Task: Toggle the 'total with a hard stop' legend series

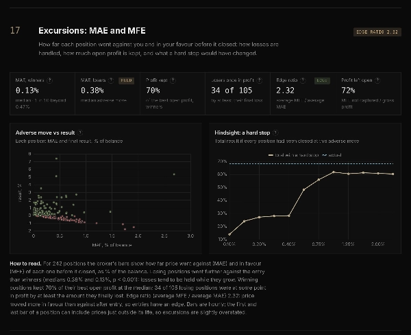Action: (294, 155)
